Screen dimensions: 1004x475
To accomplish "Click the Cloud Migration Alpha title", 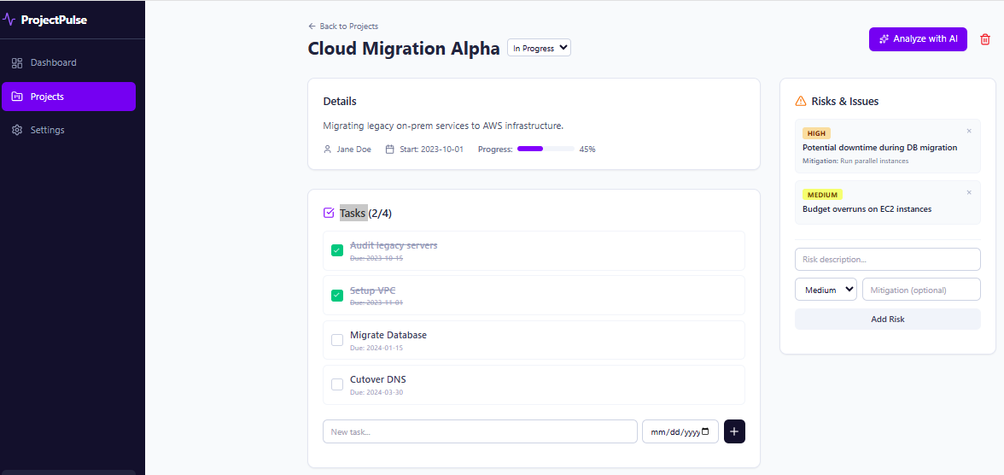I will pyautogui.click(x=403, y=49).
